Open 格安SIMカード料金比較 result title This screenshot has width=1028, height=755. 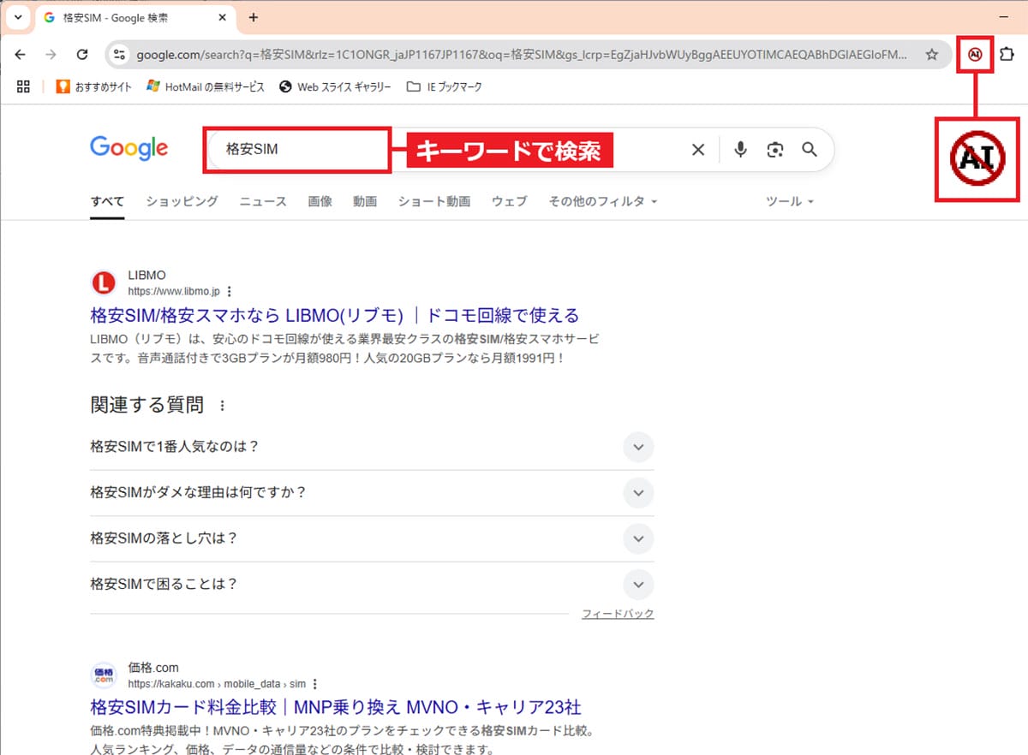pyautogui.click(x=336, y=707)
